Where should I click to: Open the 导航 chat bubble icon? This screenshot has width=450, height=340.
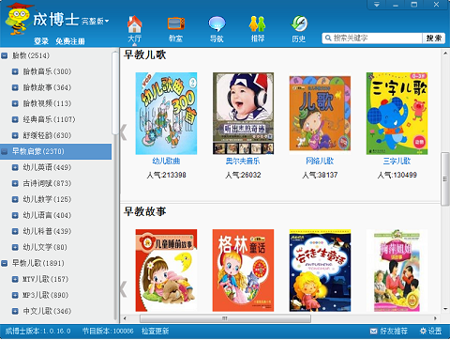217,24
